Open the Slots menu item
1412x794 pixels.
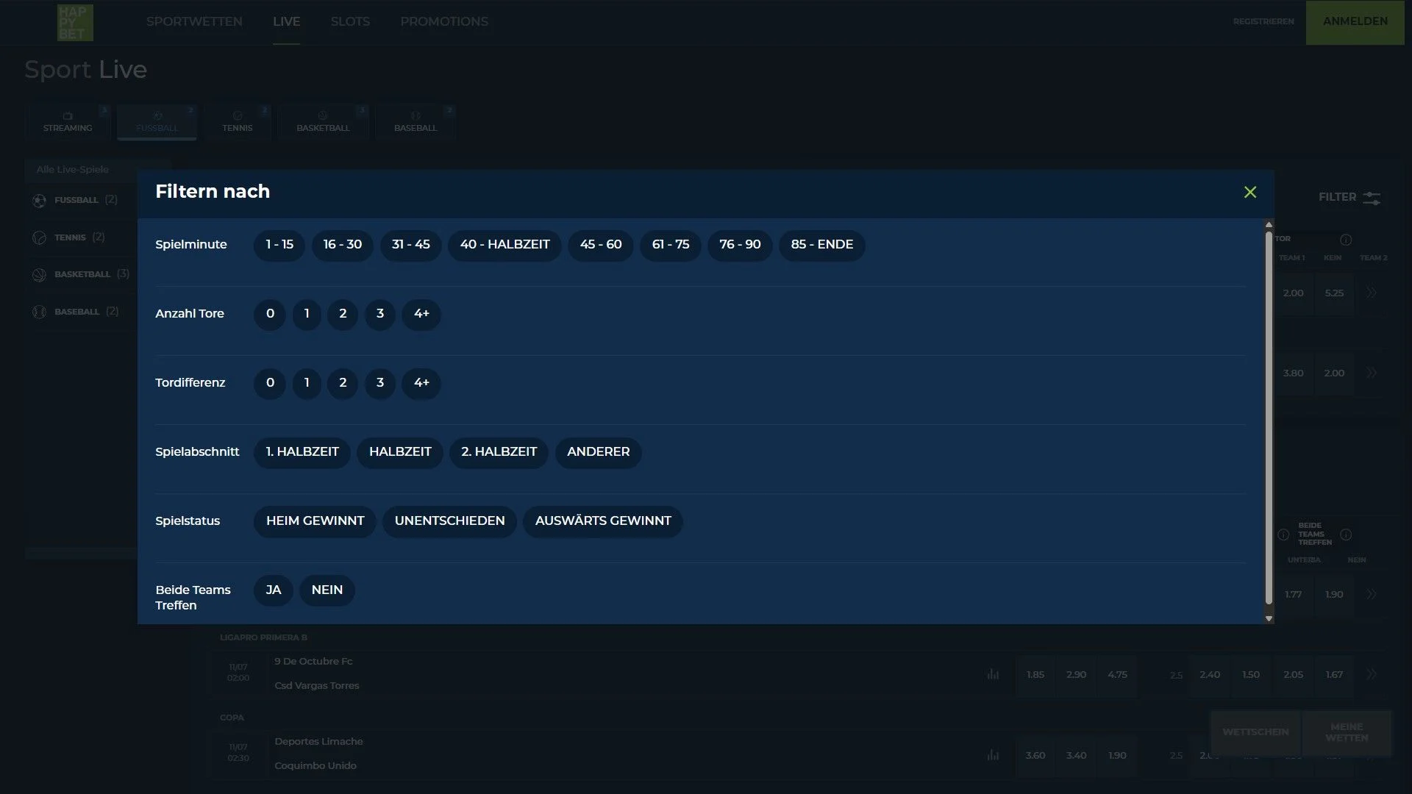(350, 22)
